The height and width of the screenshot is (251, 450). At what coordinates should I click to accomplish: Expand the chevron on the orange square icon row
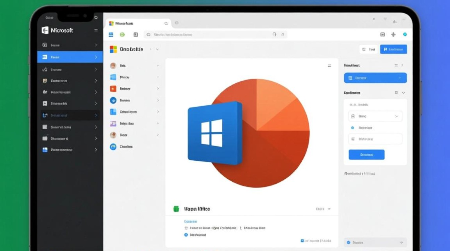(x=158, y=89)
